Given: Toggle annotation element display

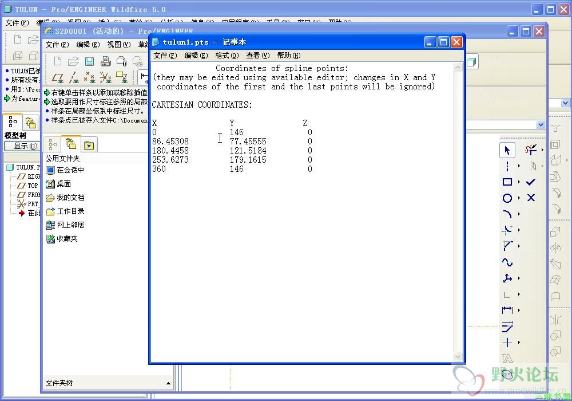Looking at the screenshot, I should (x=121, y=77).
